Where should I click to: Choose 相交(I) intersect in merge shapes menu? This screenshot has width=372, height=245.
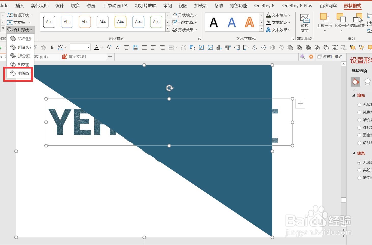(x=20, y=65)
